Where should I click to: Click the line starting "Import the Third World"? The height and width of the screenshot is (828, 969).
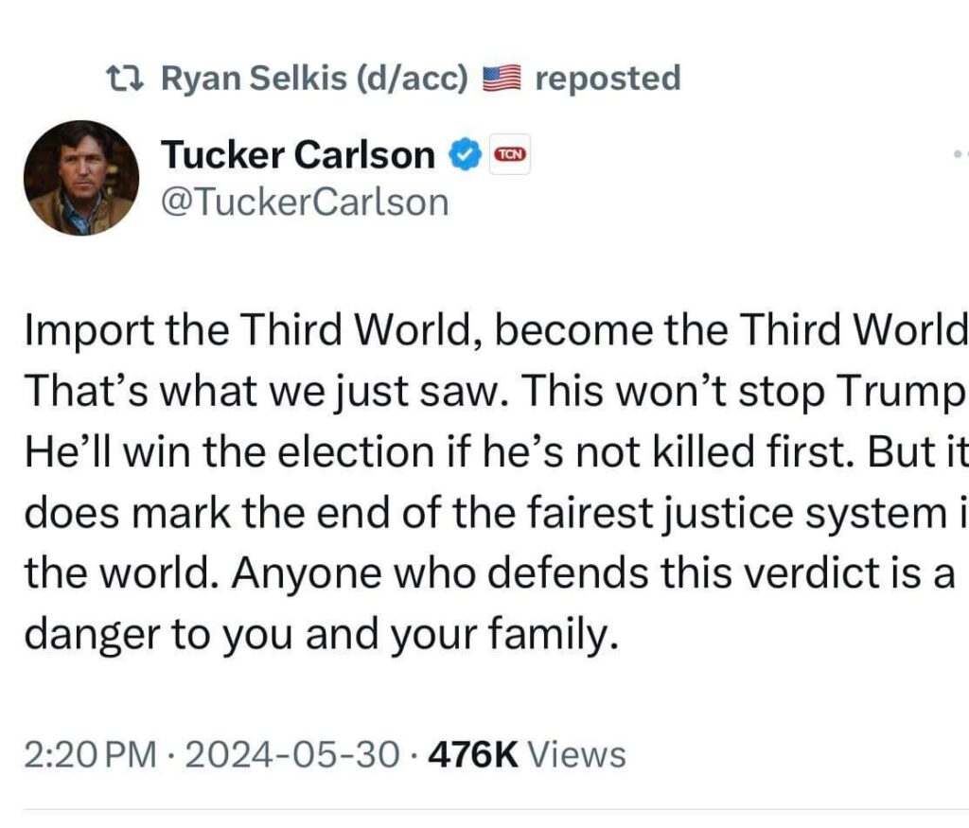click(x=492, y=328)
